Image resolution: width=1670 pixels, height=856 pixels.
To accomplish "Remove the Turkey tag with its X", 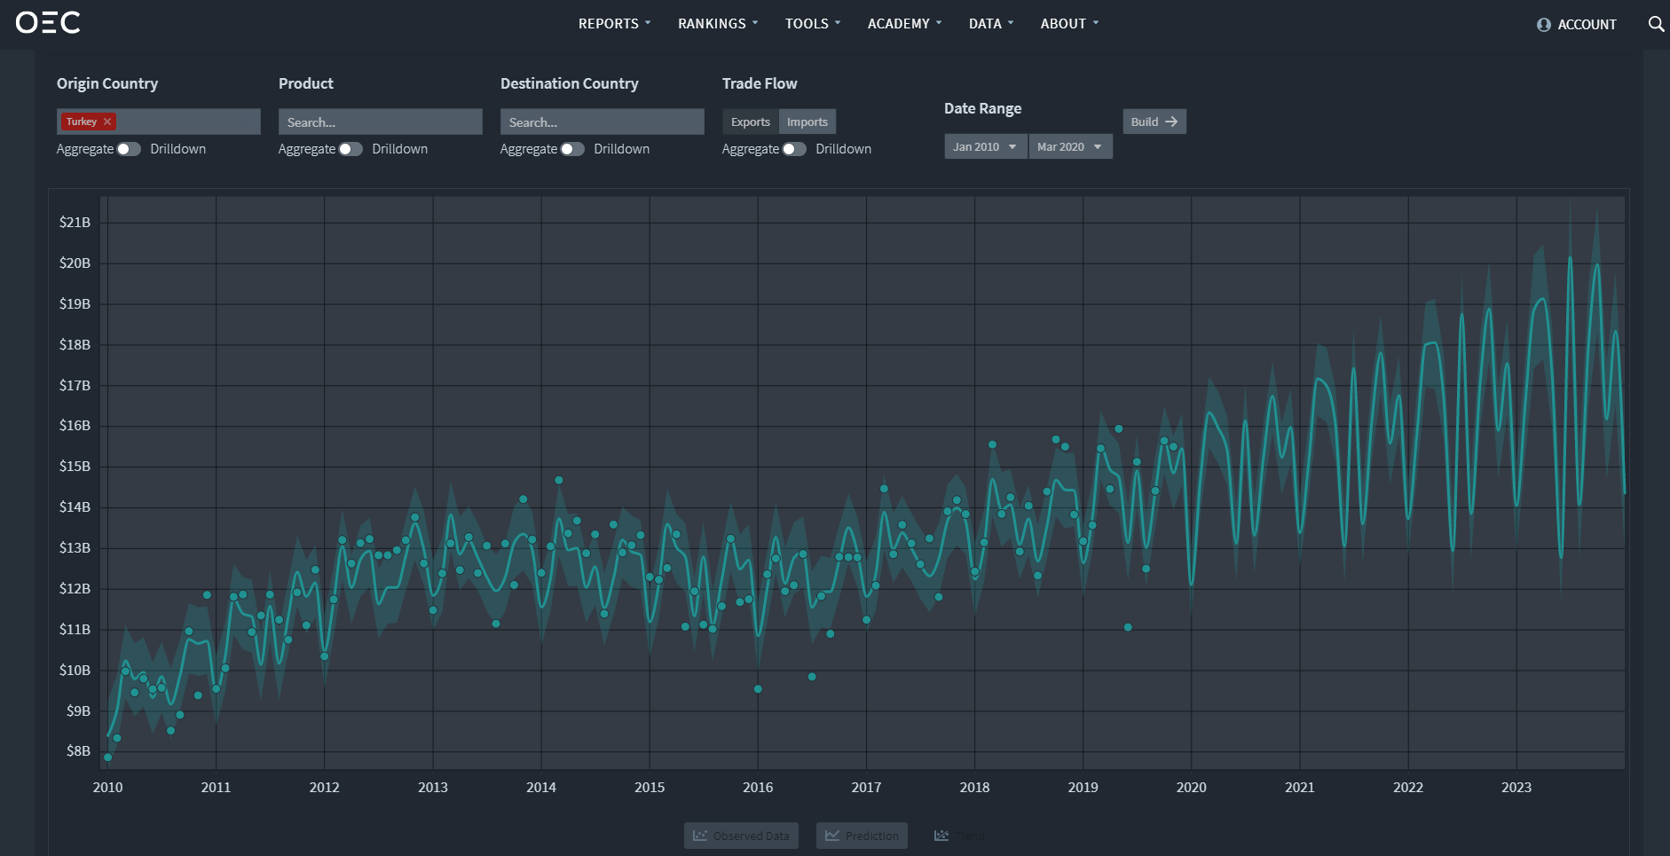I will coord(107,122).
